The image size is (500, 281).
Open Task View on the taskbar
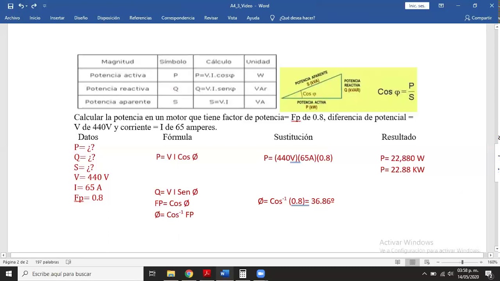pos(152,274)
